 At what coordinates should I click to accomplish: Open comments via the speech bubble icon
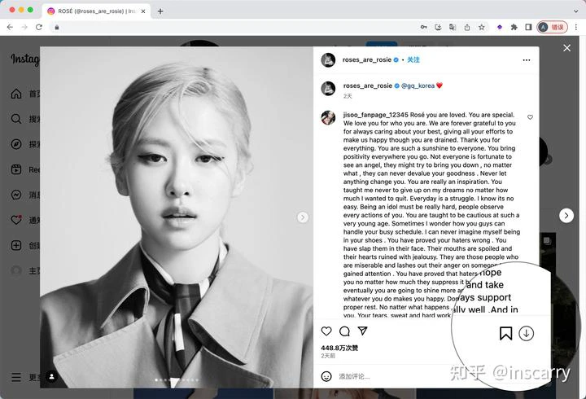point(344,331)
